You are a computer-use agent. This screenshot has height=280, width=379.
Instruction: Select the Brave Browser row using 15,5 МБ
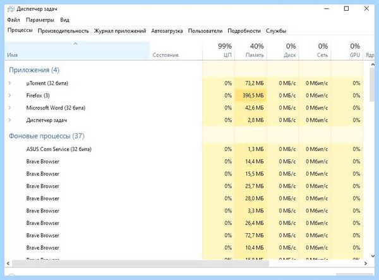[x=184, y=174]
